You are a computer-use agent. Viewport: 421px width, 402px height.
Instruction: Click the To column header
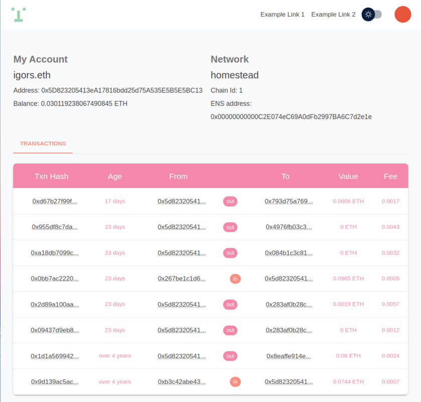(x=285, y=176)
